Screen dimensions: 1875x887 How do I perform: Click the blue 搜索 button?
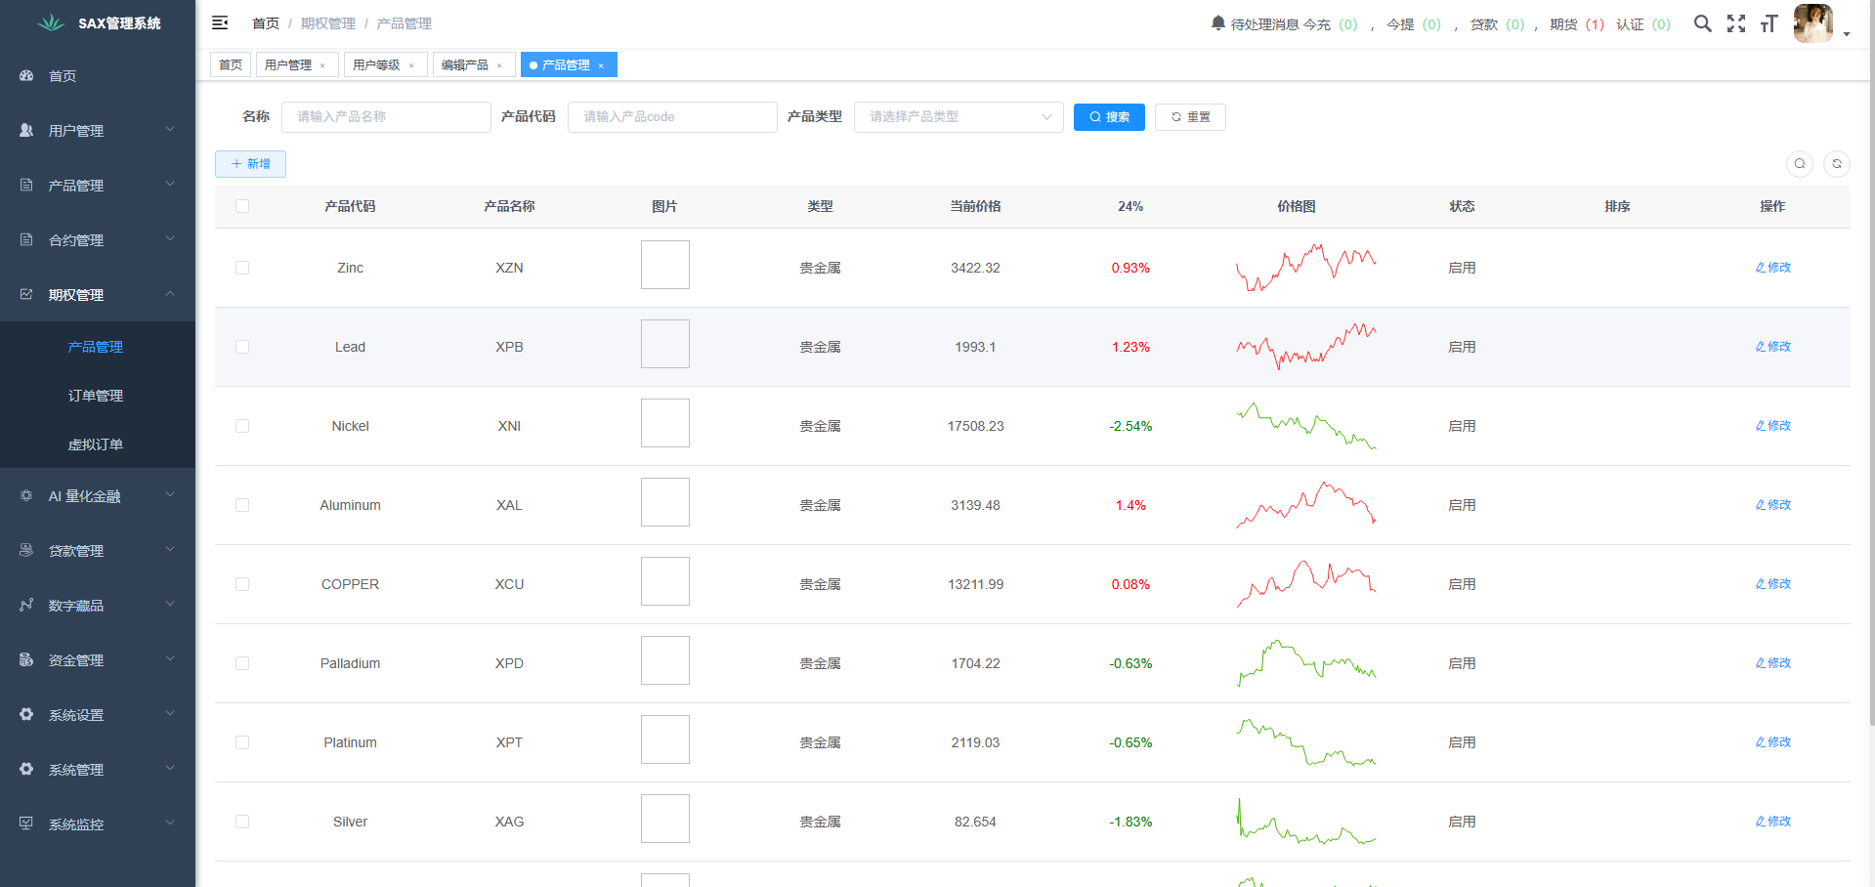coord(1108,117)
